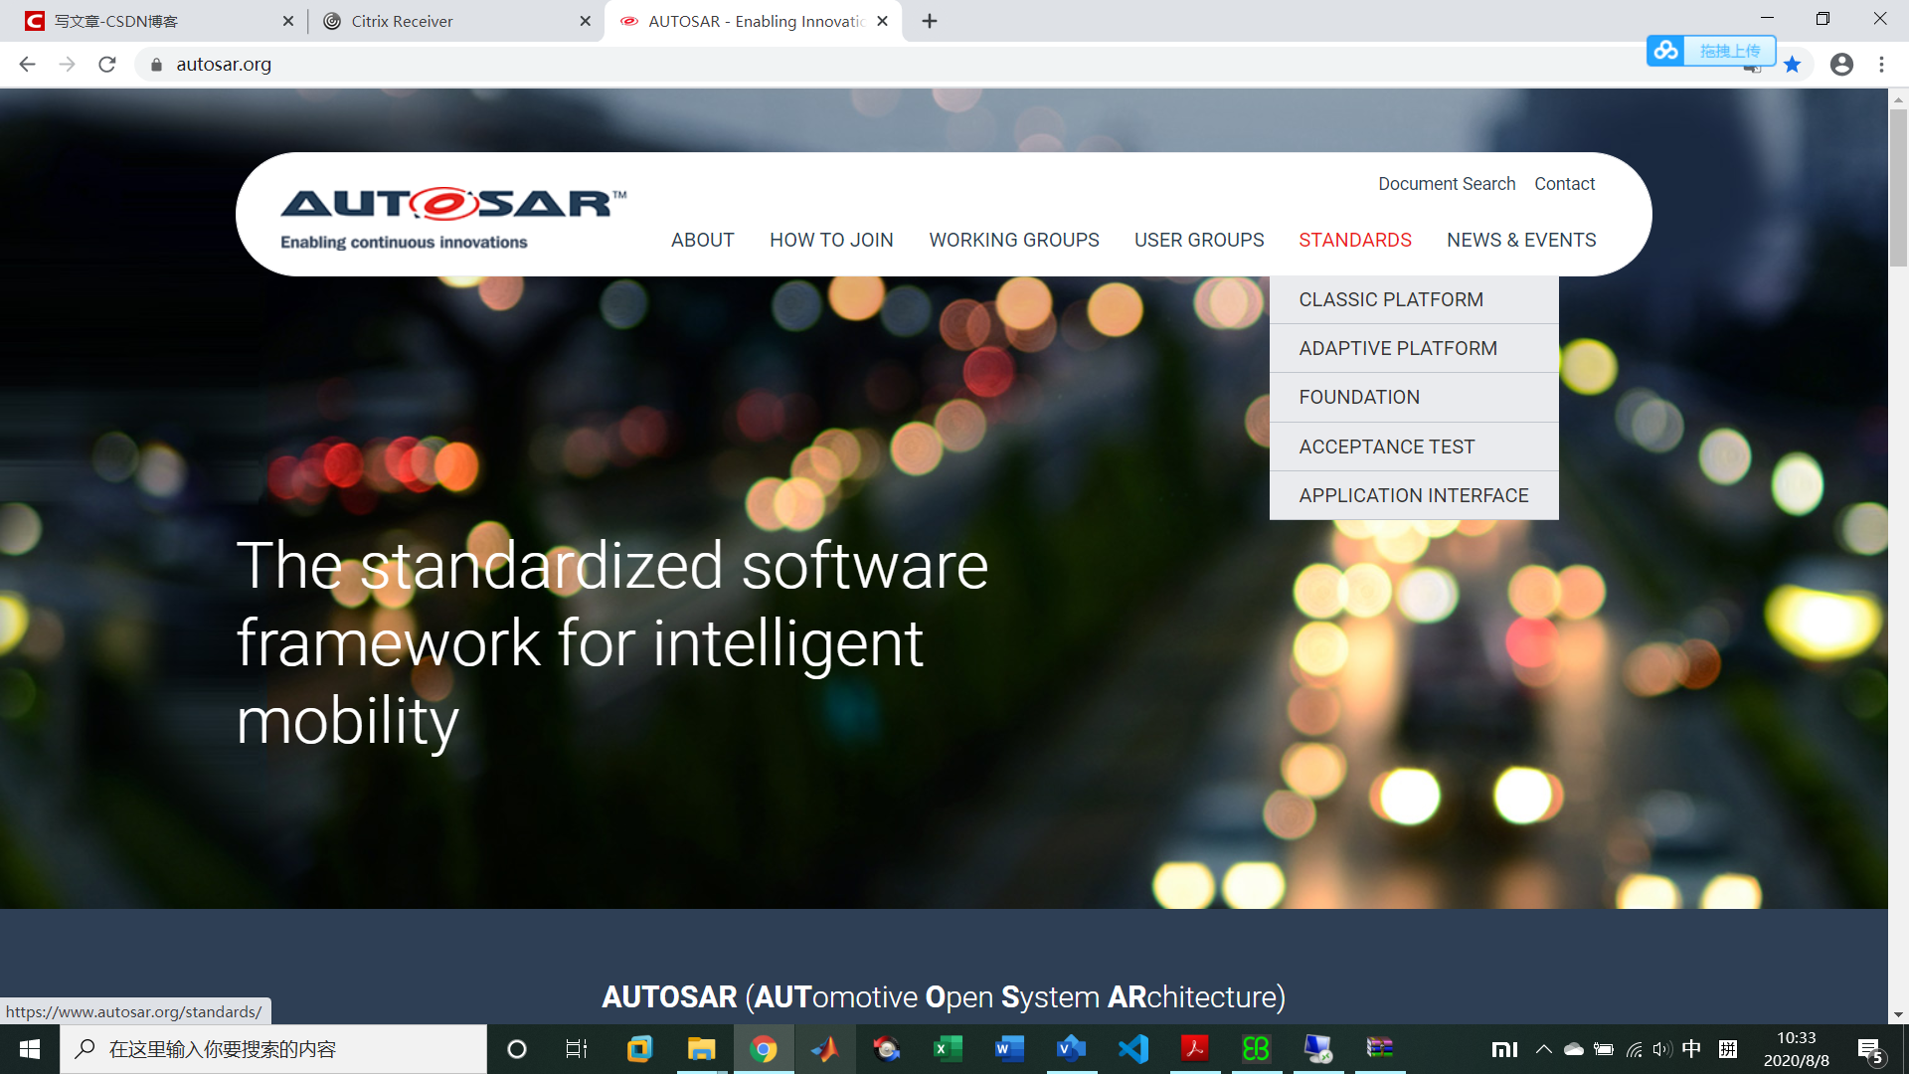
Task: Click the Contact link
Action: pyautogui.click(x=1564, y=183)
